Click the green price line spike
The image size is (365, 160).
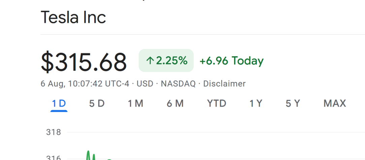88,155
